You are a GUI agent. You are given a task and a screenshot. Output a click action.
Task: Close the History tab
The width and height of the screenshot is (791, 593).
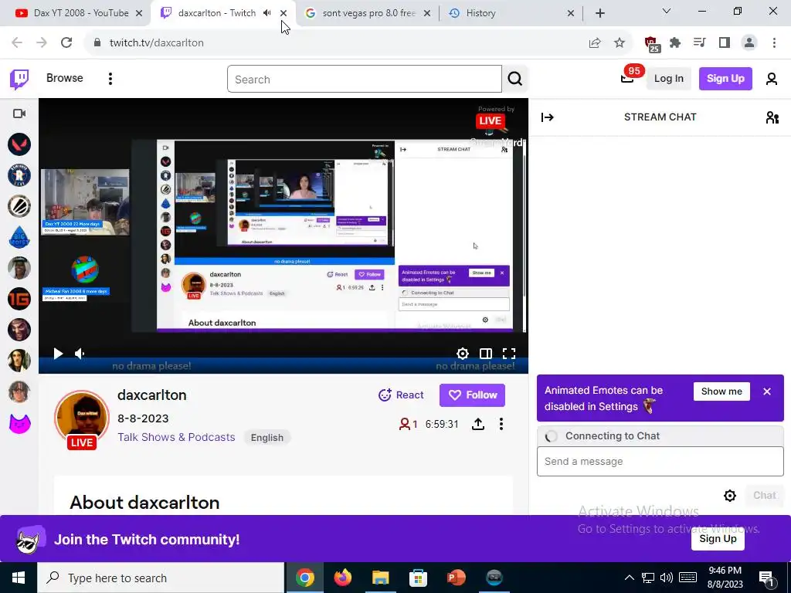click(x=571, y=13)
